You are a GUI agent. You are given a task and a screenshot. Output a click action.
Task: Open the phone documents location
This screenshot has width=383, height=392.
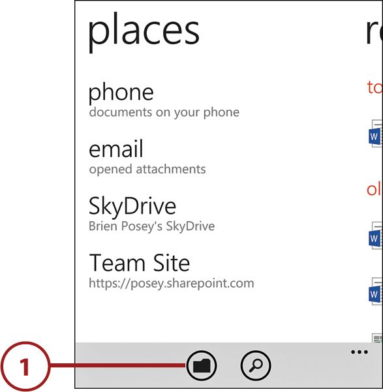point(164,100)
